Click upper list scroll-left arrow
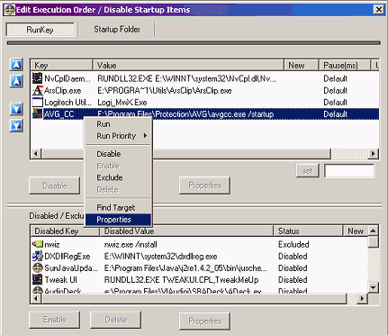Image resolution: width=388 pixels, height=335 pixels. coord(36,154)
